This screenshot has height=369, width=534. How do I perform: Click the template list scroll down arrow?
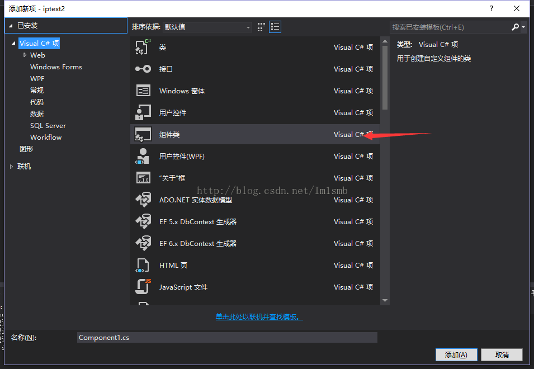[385, 300]
